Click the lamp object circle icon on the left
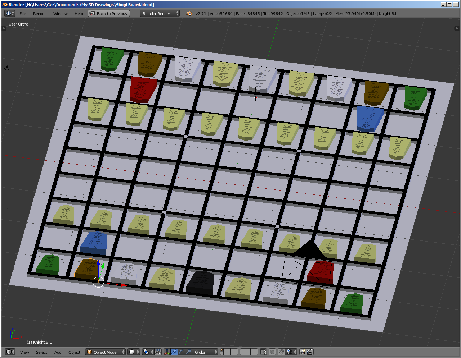This screenshot has height=358, width=461. pos(7,66)
